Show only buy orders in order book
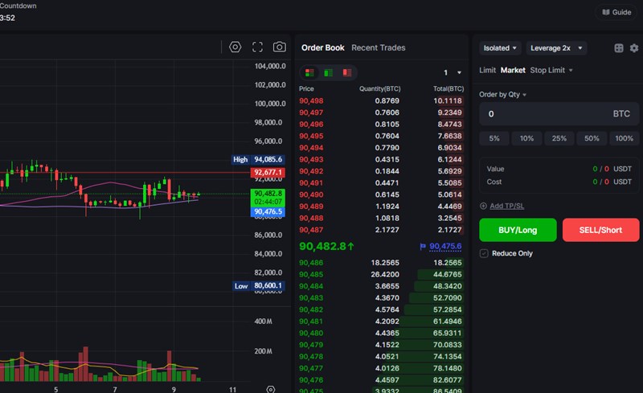This screenshot has height=393, width=643. pyautogui.click(x=328, y=72)
